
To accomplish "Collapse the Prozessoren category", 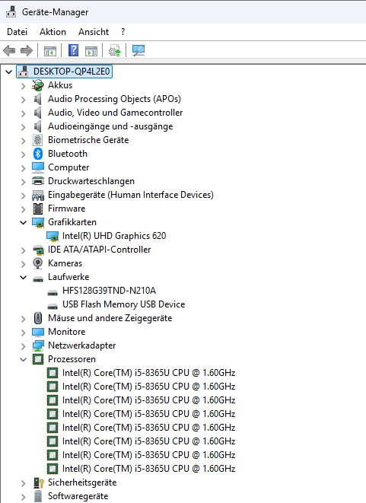I will pos(23,359).
